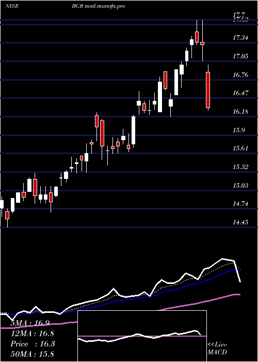
Task: Click the 16.76 price axis label
Action: click(240, 75)
